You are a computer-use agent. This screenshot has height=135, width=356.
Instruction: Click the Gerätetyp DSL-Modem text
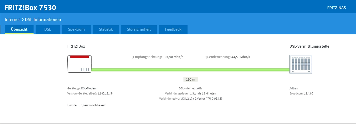point(82,88)
